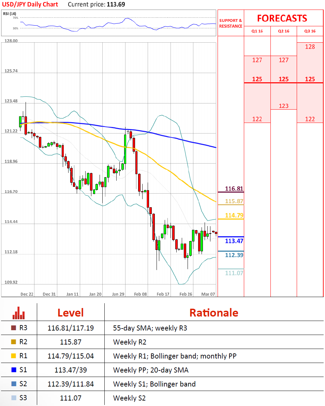Click the 'Weekly S2' rationale
The image size is (325, 406).
point(129,398)
